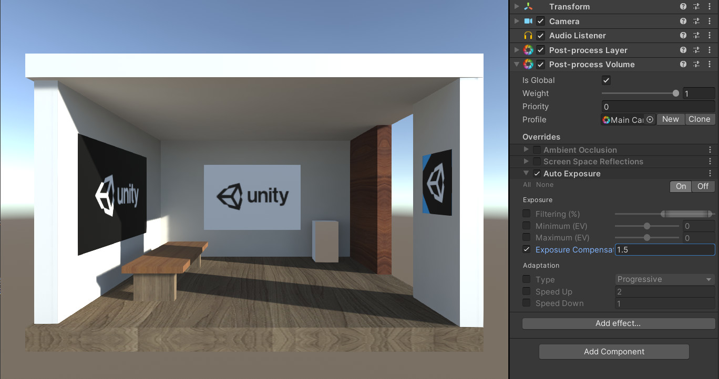Turn Auto Exposure Off
This screenshot has height=379, width=719.
coord(703,186)
